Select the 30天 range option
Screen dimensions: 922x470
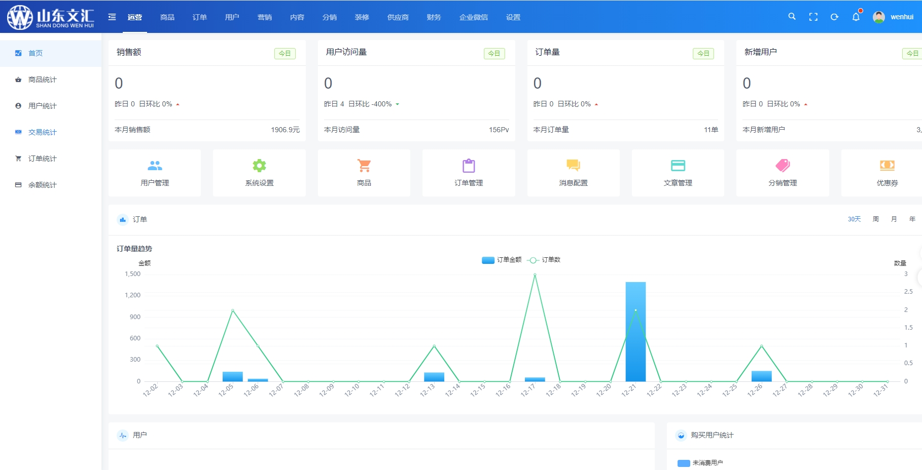click(x=855, y=219)
